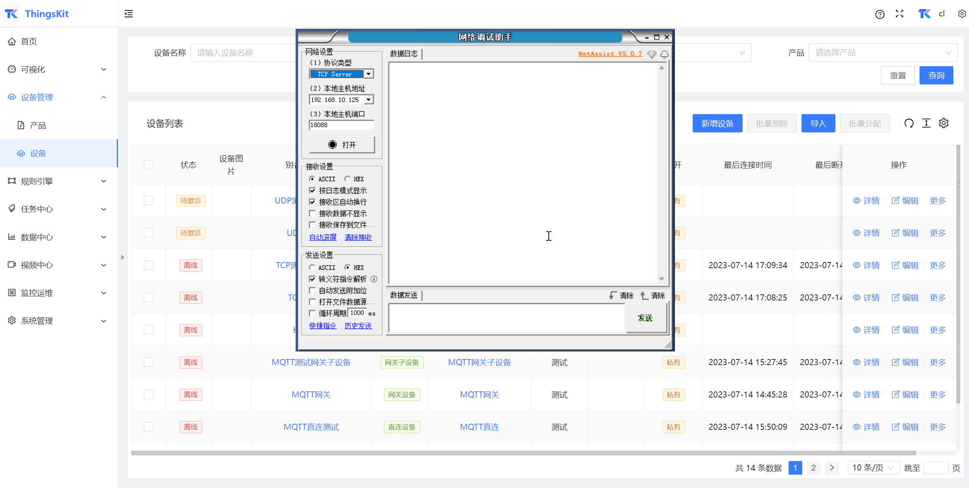This screenshot has height=488, width=969.
Task: Click the 本地主机端口 input field
Action: pyautogui.click(x=341, y=125)
